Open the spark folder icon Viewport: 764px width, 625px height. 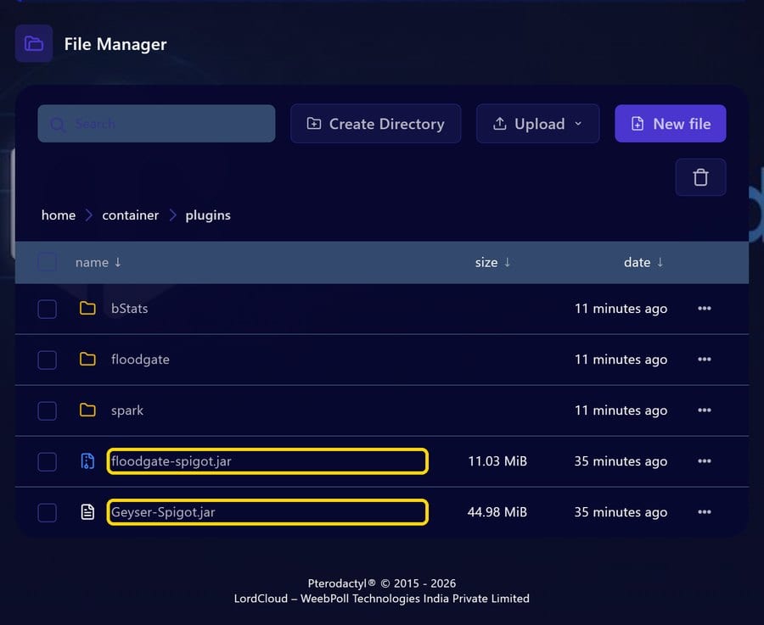(87, 410)
